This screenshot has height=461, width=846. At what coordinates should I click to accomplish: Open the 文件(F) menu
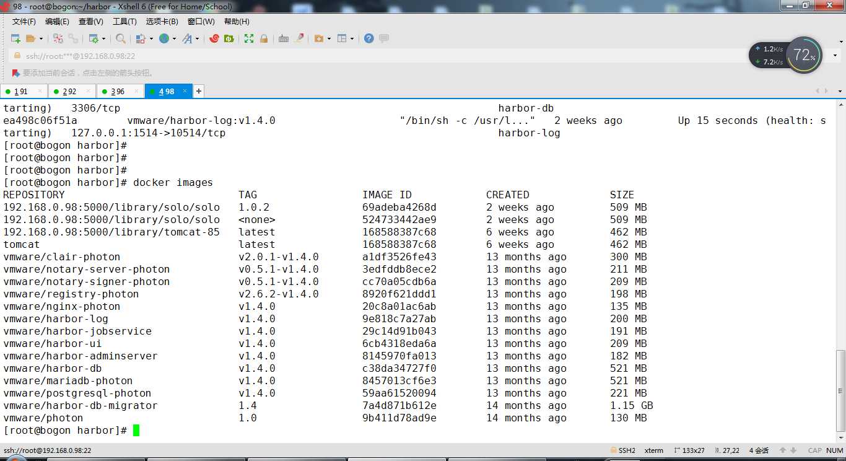coord(24,22)
